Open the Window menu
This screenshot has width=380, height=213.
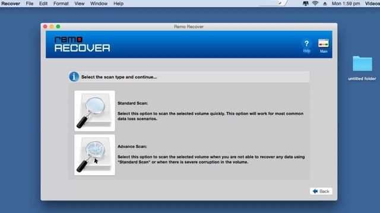99,4
